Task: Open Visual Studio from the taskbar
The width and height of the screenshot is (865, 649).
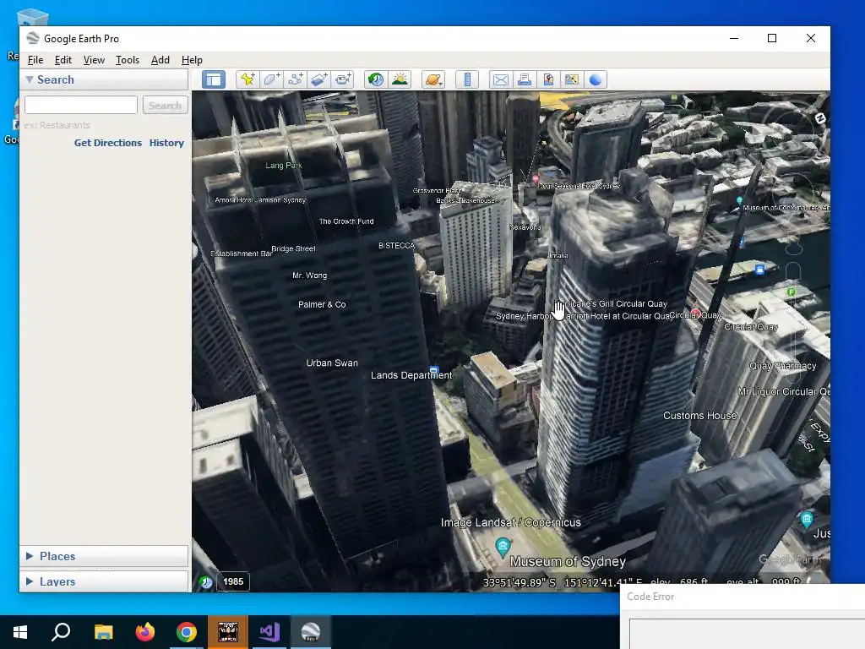Action: coord(269,632)
